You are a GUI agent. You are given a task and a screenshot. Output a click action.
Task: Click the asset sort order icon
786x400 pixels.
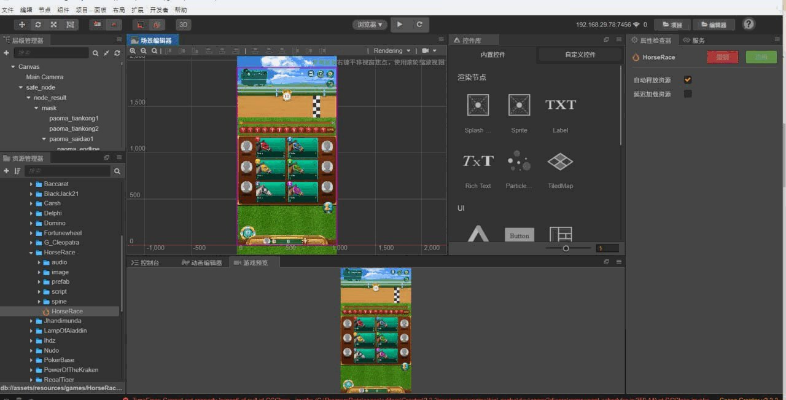pyautogui.click(x=17, y=171)
